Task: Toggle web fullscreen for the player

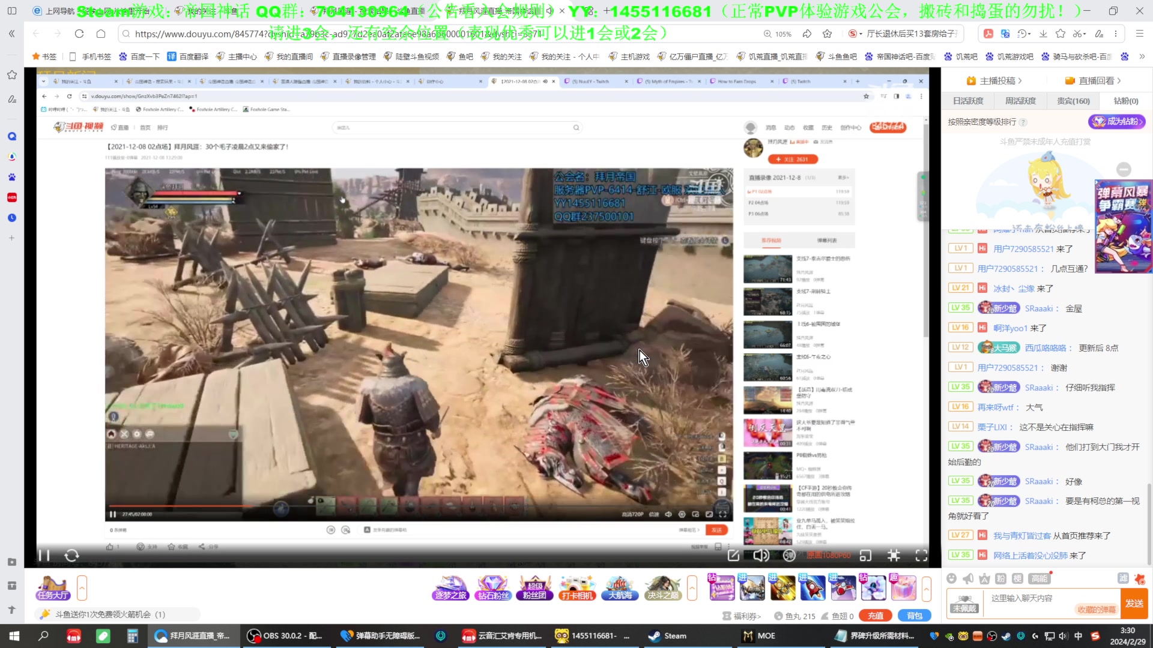Action: 894,556
